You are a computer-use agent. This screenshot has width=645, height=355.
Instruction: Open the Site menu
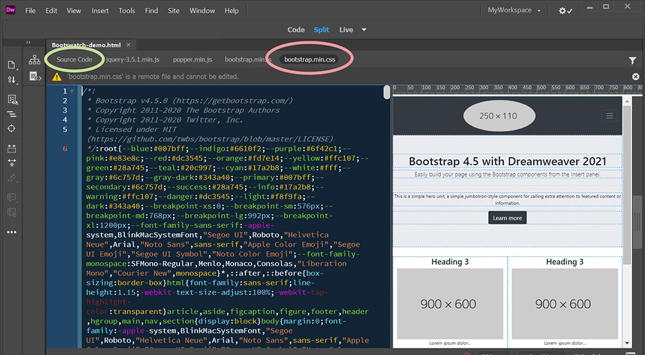pyautogui.click(x=174, y=11)
